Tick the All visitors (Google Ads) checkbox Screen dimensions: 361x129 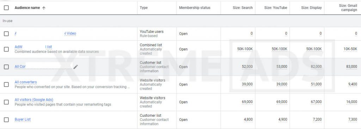6,102
